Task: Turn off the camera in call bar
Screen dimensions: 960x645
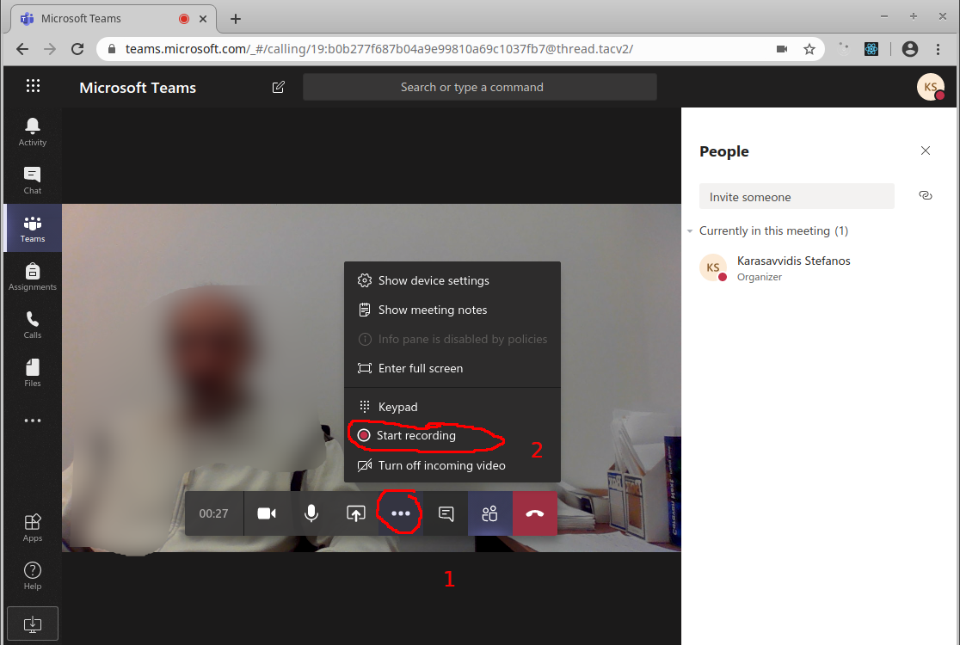Action: [x=267, y=513]
